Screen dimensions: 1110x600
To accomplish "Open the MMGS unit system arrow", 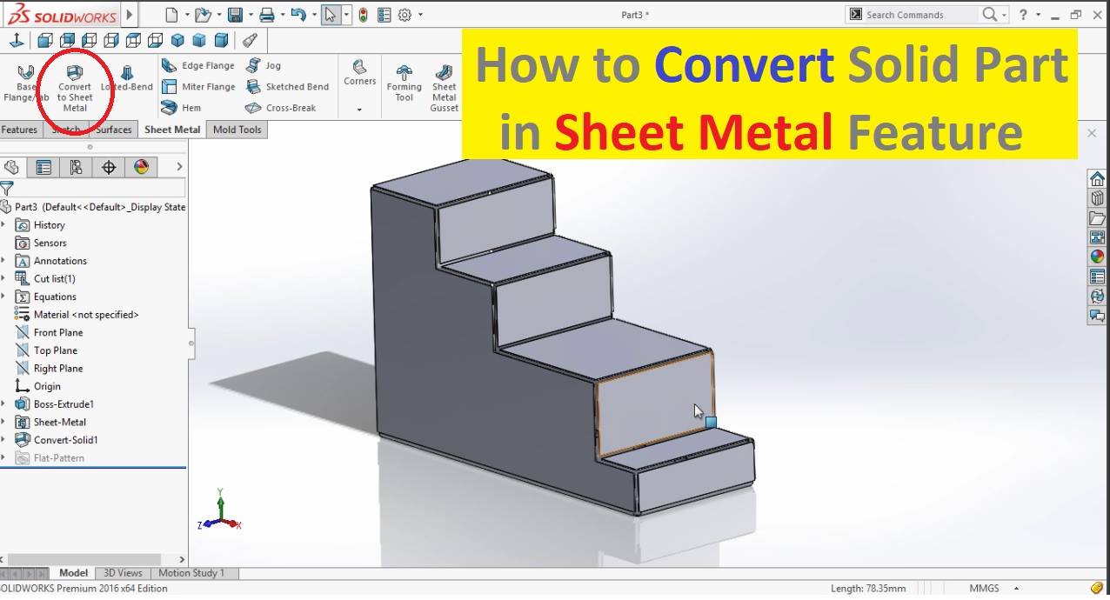I will 1015,589.
